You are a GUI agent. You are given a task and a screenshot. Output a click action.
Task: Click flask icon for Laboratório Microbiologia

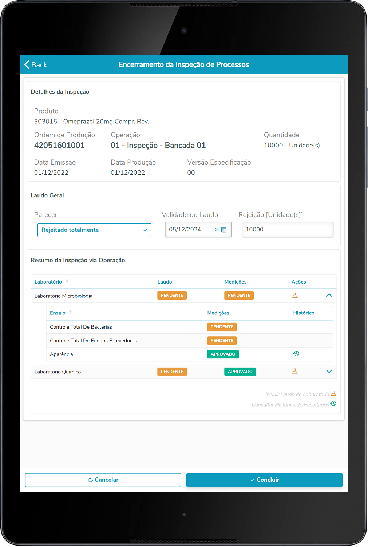[x=295, y=295]
